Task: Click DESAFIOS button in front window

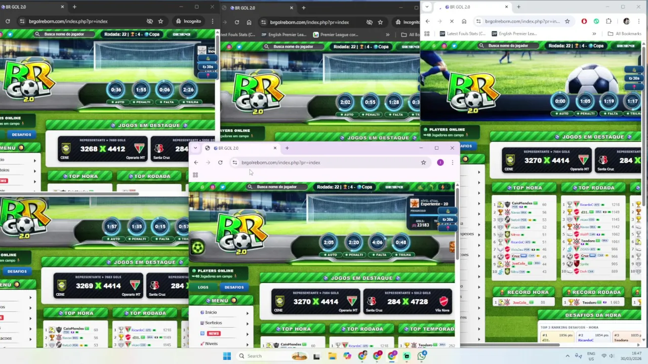Action: click(x=234, y=287)
